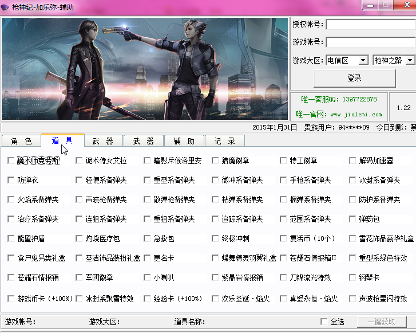Open the 记录 tab

[225, 141]
